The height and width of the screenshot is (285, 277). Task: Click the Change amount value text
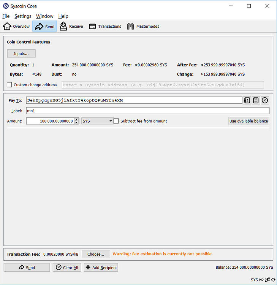[x=223, y=74]
